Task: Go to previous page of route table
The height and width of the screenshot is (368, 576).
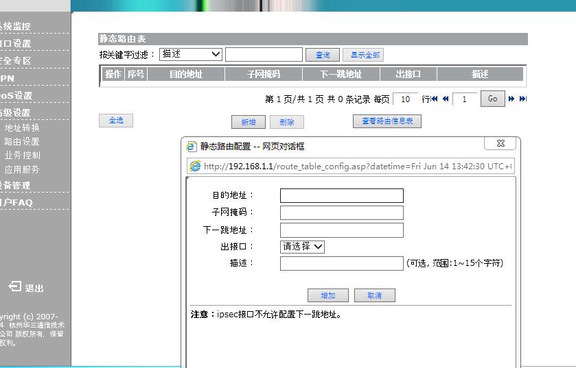Action: [446, 99]
